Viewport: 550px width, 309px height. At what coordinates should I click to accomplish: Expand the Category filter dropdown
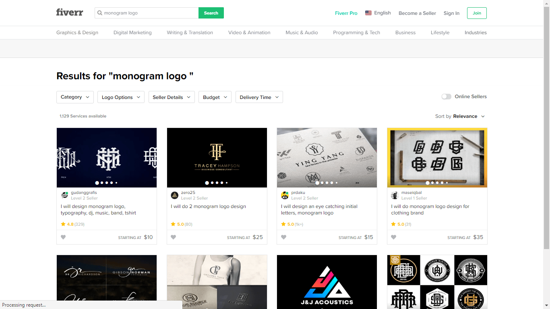(x=75, y=97)
